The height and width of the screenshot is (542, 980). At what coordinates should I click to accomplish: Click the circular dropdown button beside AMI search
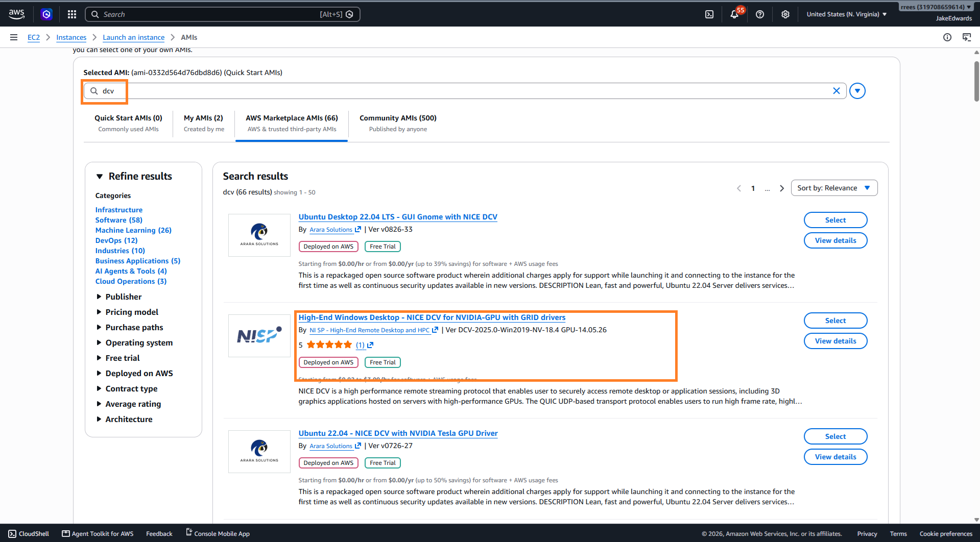click(x=857, y=91)
